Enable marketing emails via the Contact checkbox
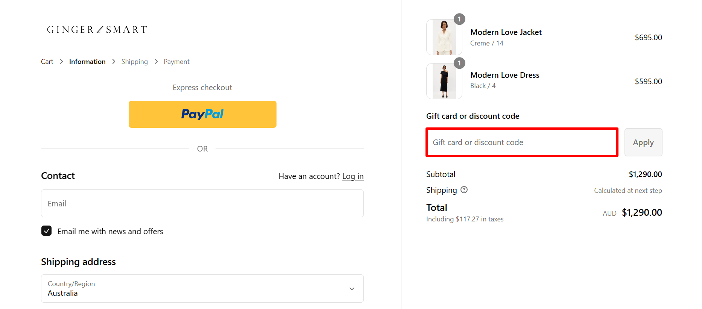Screen dimensions: 702x309 point(46,231)
